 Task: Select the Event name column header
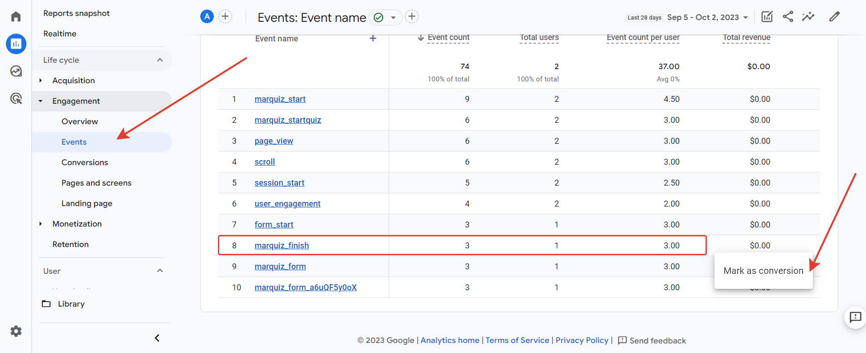[x=277, y=39]
